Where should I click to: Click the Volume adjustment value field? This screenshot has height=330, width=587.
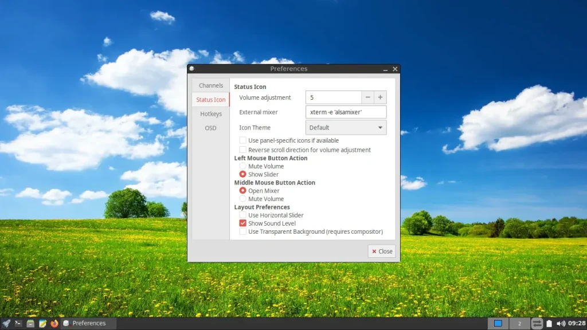(x=334, y=97)
